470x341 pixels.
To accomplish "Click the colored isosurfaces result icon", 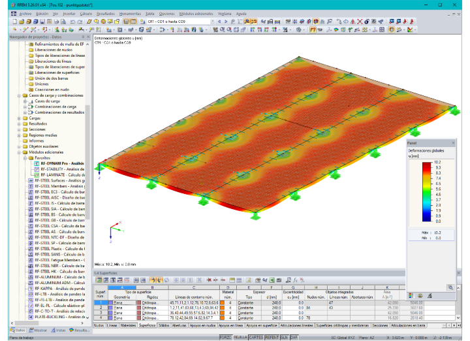I will tap(336, 29).
